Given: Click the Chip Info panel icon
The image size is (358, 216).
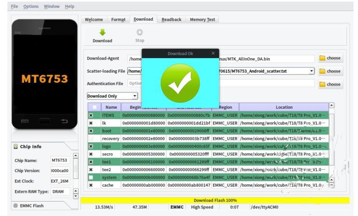Looking at the screenshot, I should point(15,147).
